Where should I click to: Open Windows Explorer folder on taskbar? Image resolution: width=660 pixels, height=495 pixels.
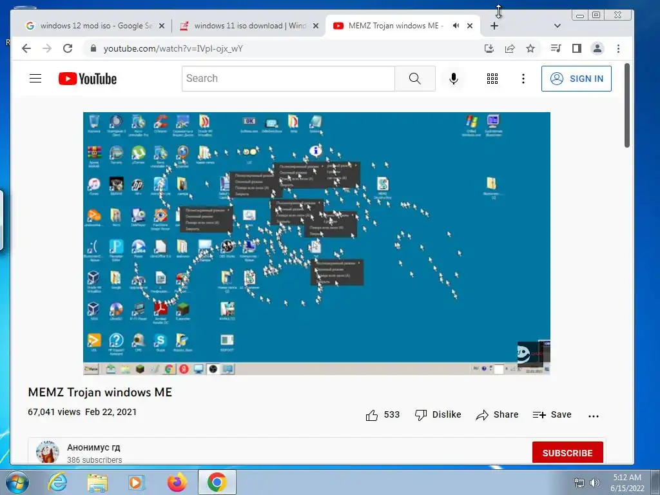[97, 482]
